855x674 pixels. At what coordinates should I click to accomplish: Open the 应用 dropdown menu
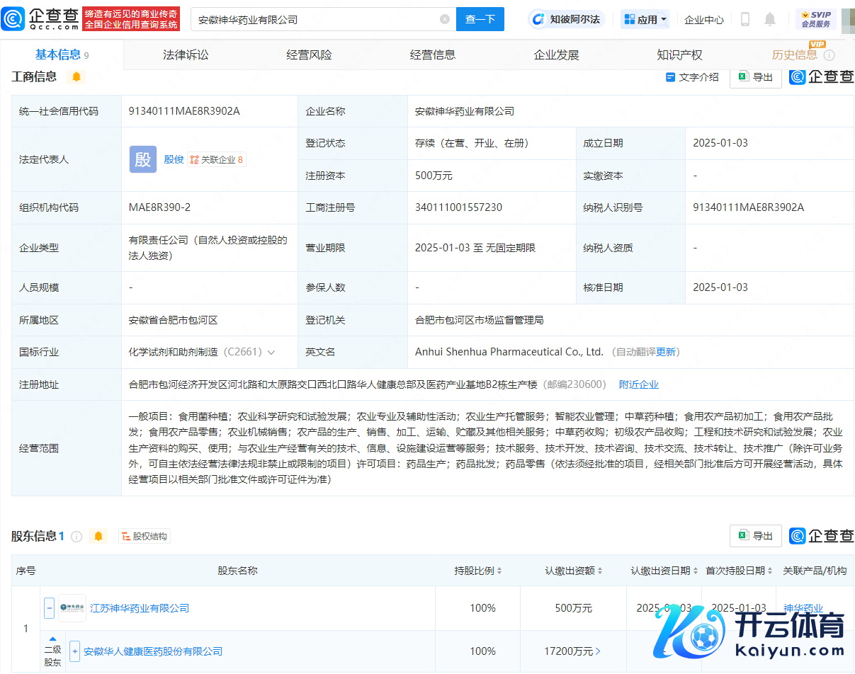645,19
